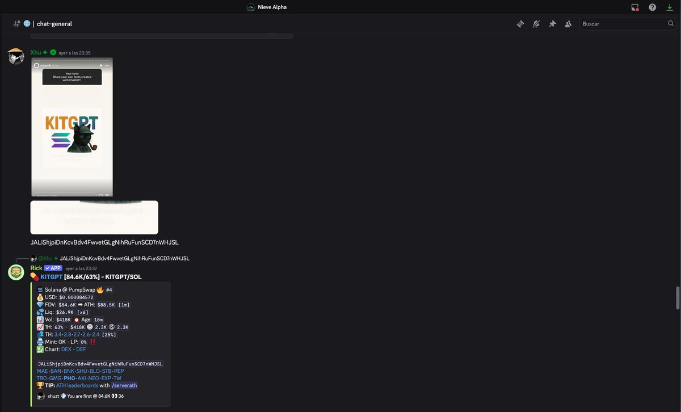
Task: Click the download update icon
Action: coord(670,7)
